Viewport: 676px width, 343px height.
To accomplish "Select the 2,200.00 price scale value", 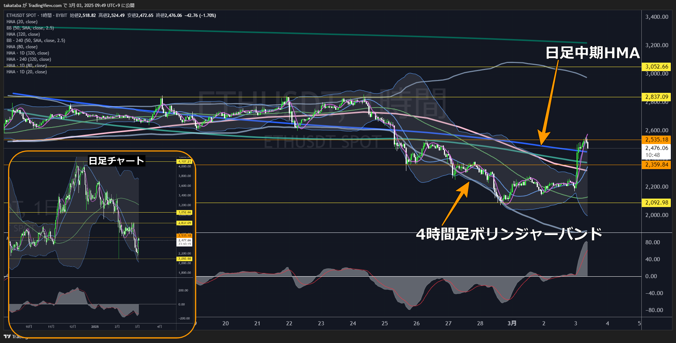I will (x=656, y=187).
